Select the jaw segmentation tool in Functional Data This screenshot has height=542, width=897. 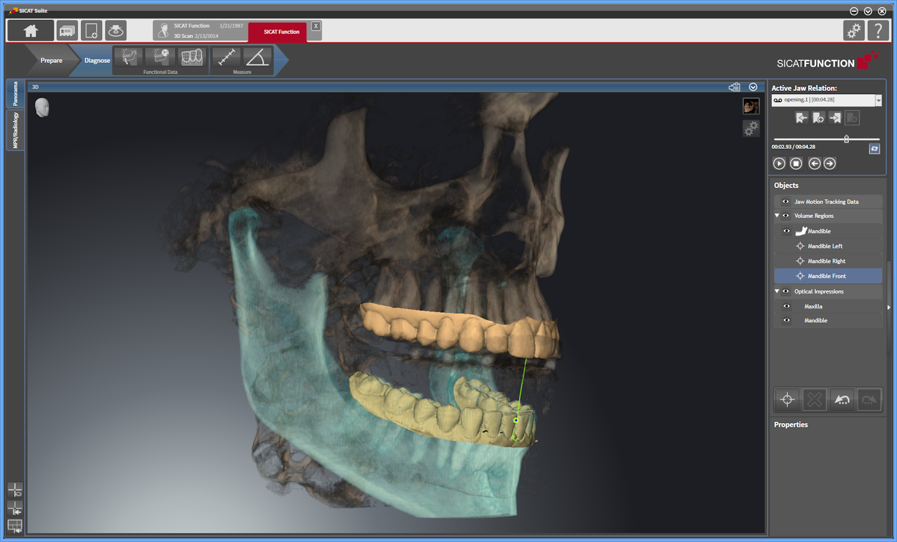(161, 57)
